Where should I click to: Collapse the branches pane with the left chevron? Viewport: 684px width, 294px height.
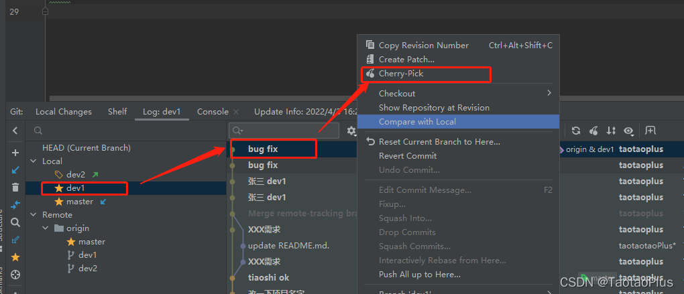15,131
